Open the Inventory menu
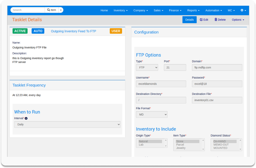256x168 pixels. pos(120,10)
